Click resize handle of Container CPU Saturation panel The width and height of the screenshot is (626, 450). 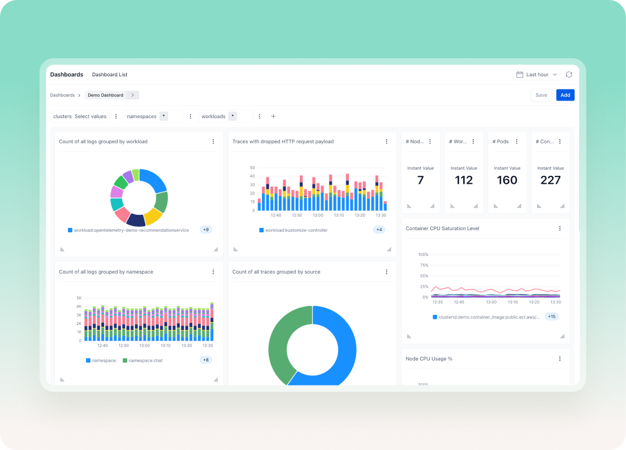click(563, 336)
